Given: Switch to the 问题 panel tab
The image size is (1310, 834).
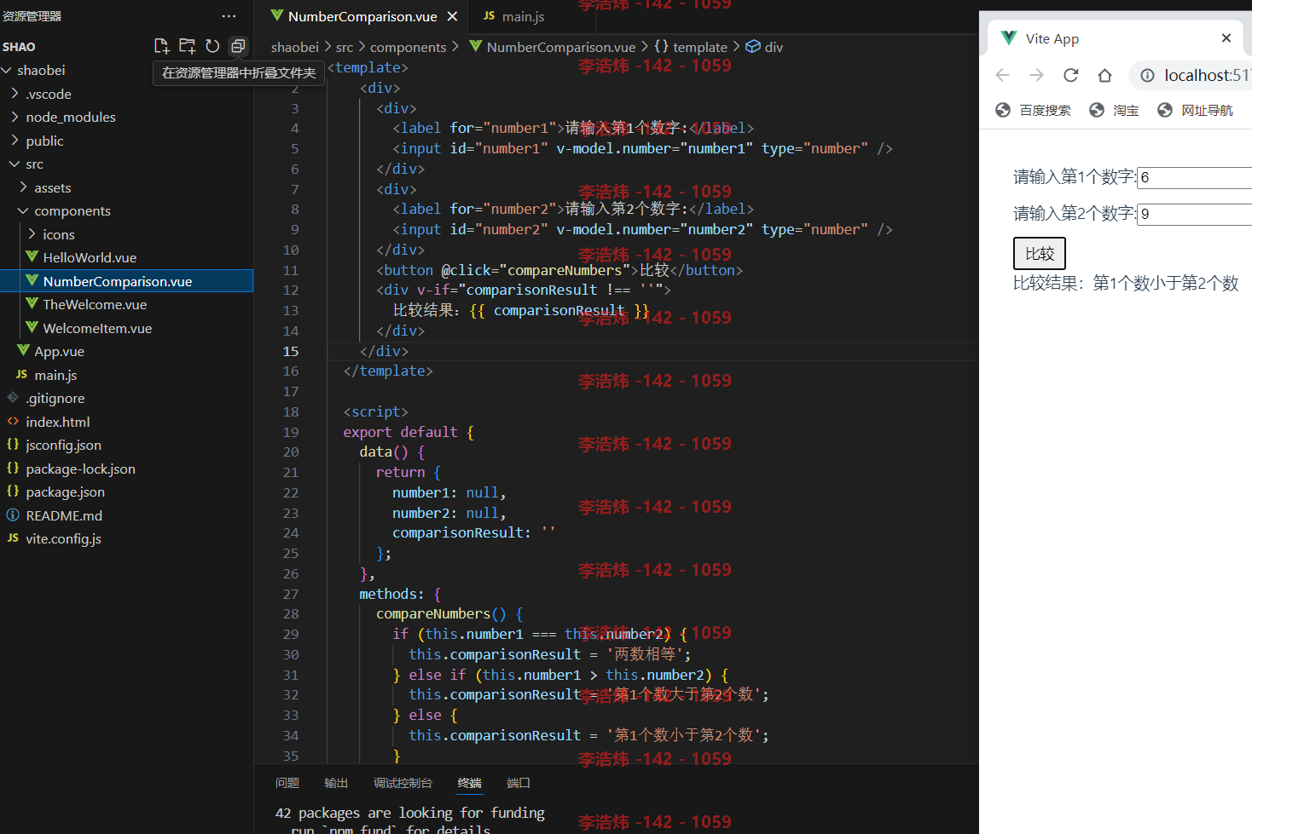Looking at the screenshot, I should [287, 783].
